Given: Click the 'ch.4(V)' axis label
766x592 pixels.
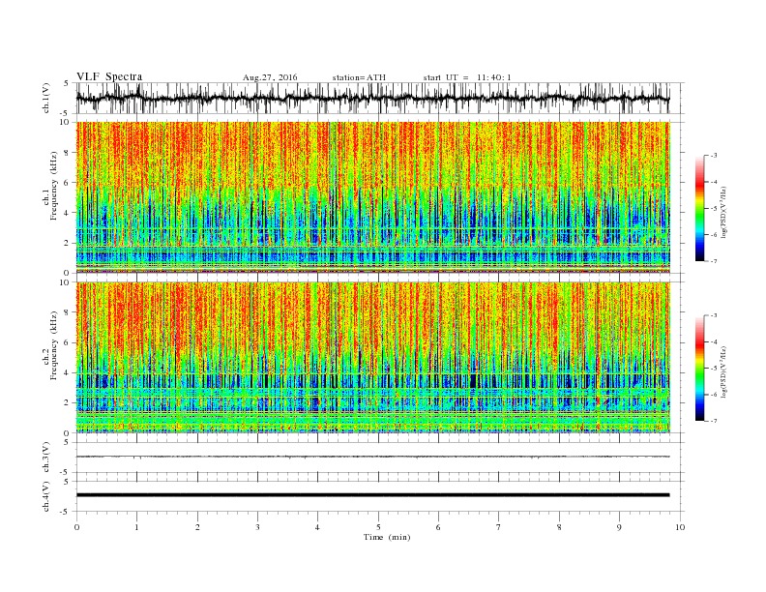Looking at the screenshot, I should 46,496.
